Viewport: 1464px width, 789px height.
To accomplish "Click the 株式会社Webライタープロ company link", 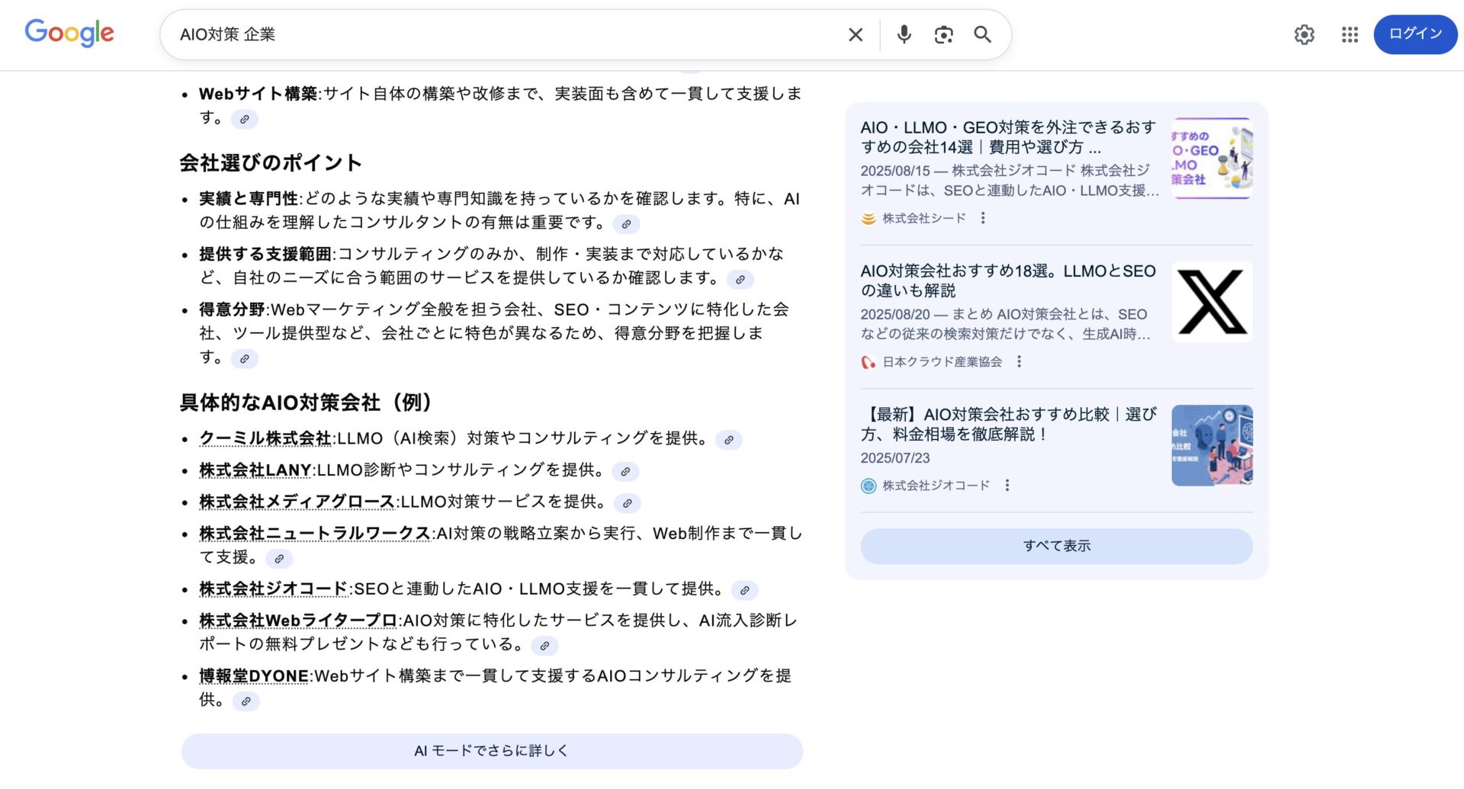I will (298, 621).
